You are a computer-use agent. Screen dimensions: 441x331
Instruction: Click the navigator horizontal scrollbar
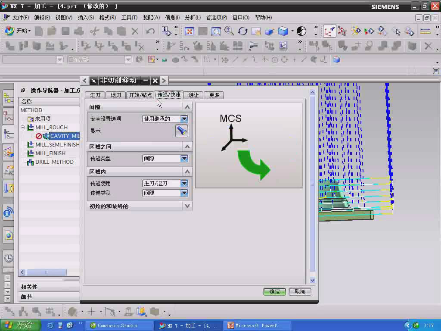pyautogui.click(x=46, y=272)
